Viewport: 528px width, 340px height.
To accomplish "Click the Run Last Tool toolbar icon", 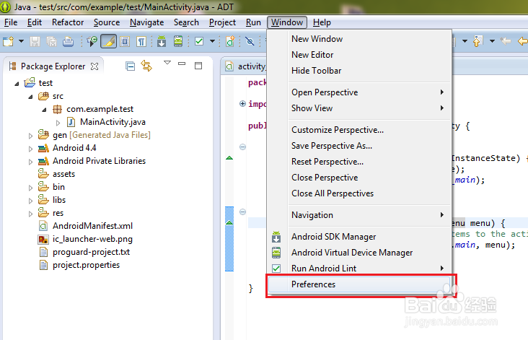I will [x=92, y=41].
